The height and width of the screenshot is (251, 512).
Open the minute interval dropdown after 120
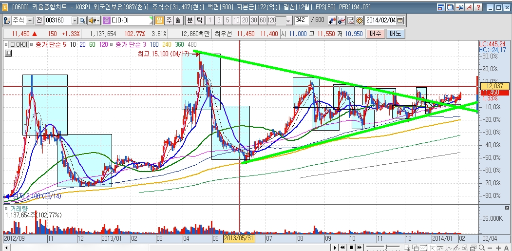pyautogui.click(x=288, y=20)
